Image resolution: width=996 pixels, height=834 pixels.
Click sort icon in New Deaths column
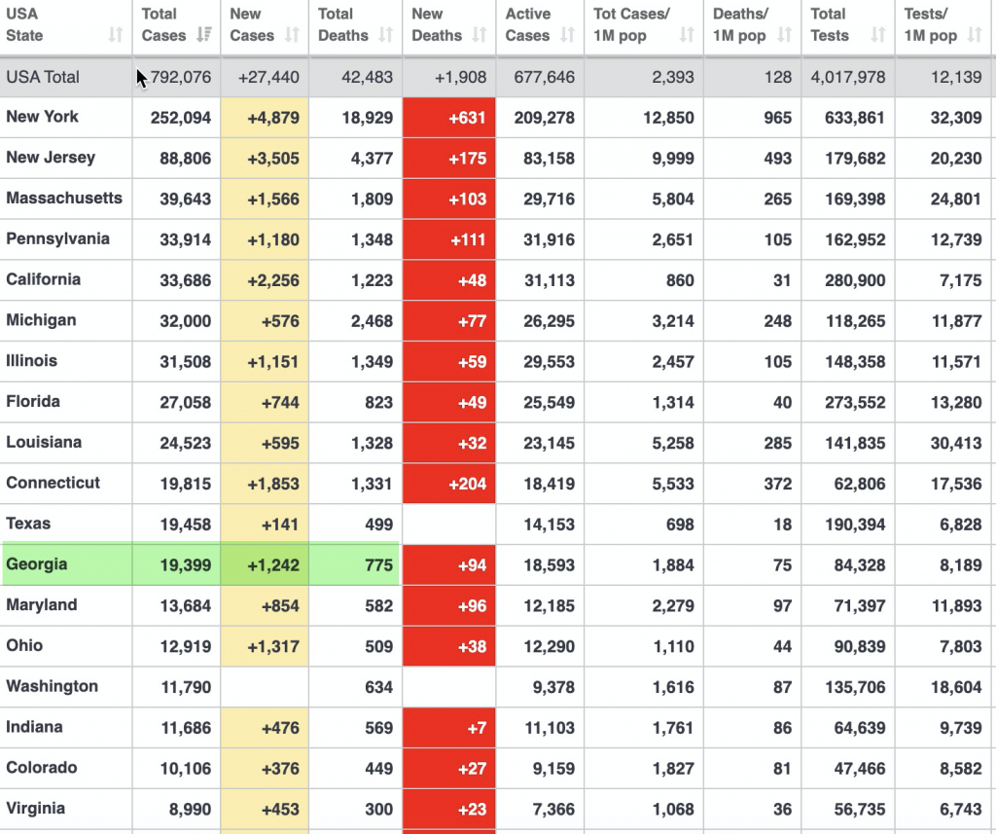click(480, 35)
